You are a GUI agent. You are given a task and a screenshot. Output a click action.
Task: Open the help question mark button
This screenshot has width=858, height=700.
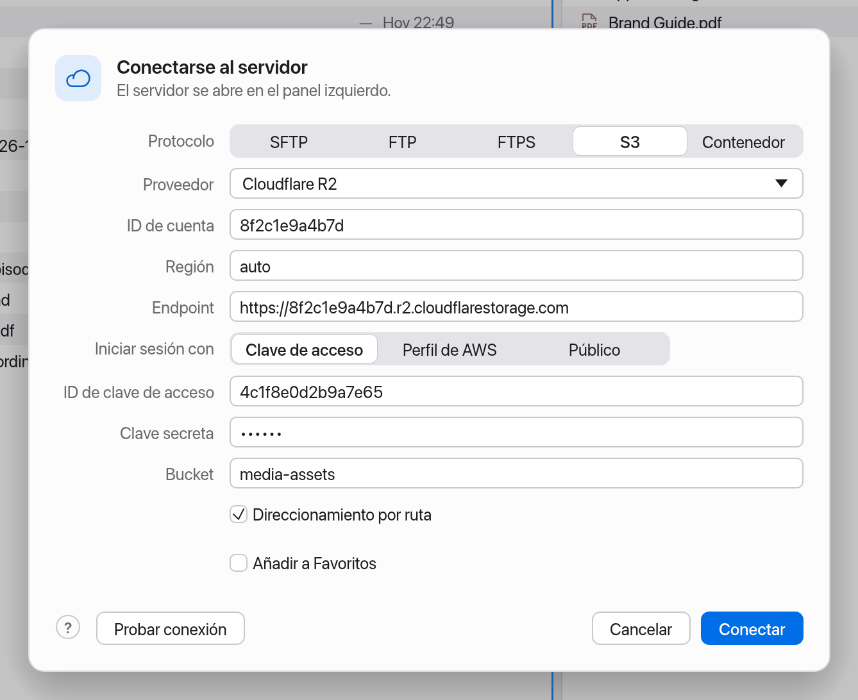(x=68, y=628)
